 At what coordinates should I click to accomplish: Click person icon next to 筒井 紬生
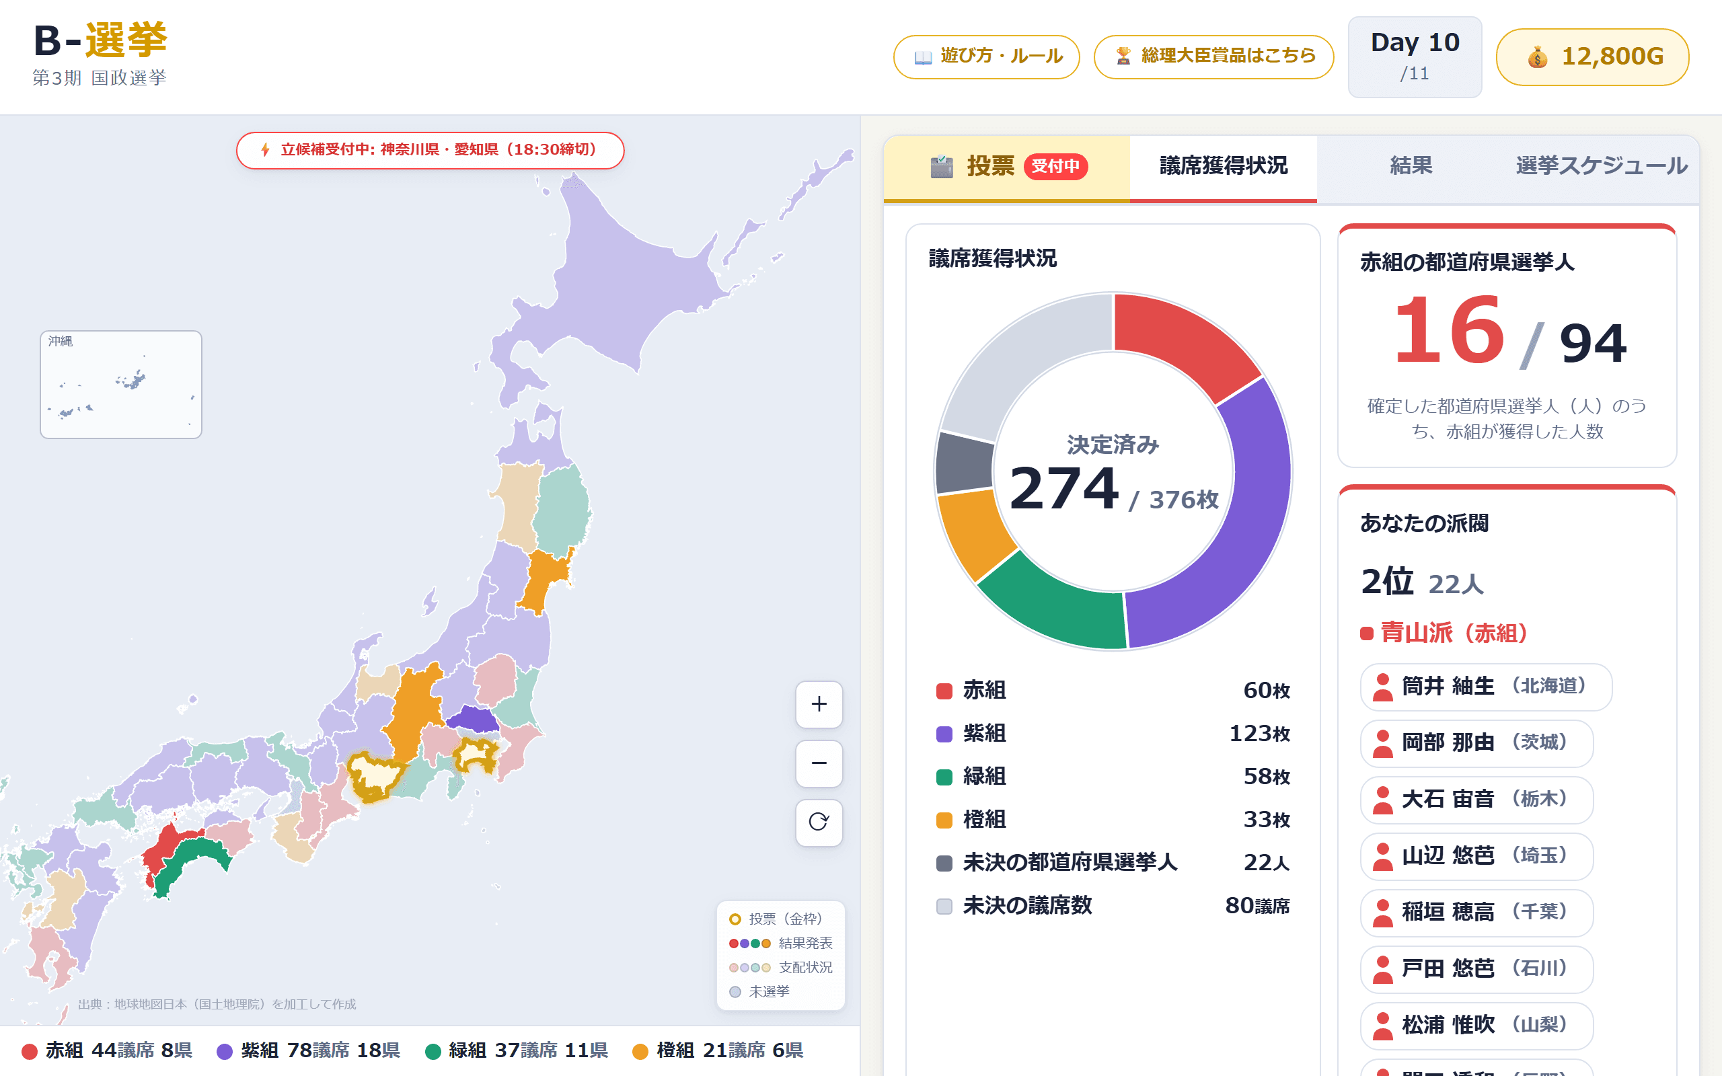pyautogui.click(x=1382, y=687)
